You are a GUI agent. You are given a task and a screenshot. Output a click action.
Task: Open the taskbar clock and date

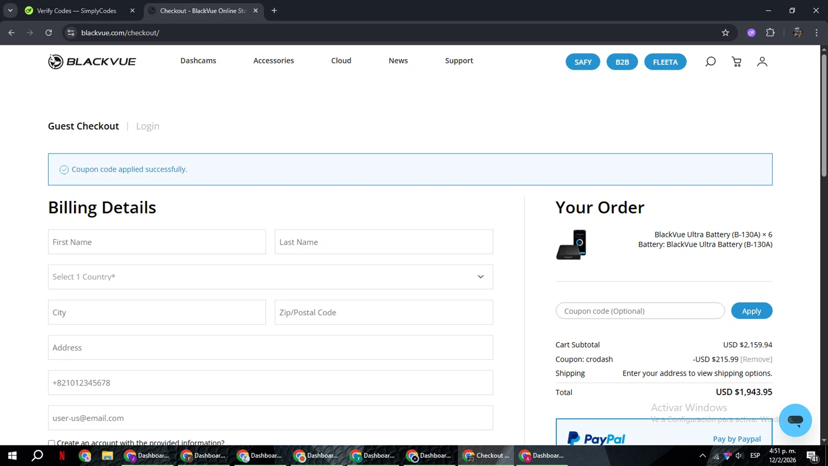(783, 456)
